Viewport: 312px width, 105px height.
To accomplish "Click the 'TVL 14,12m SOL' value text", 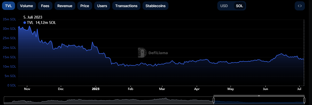I will click(x=41, y=23).
